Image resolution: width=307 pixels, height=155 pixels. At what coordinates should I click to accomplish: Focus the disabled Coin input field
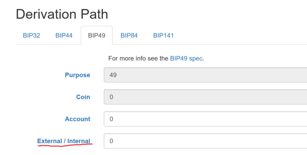coord(205,97)
